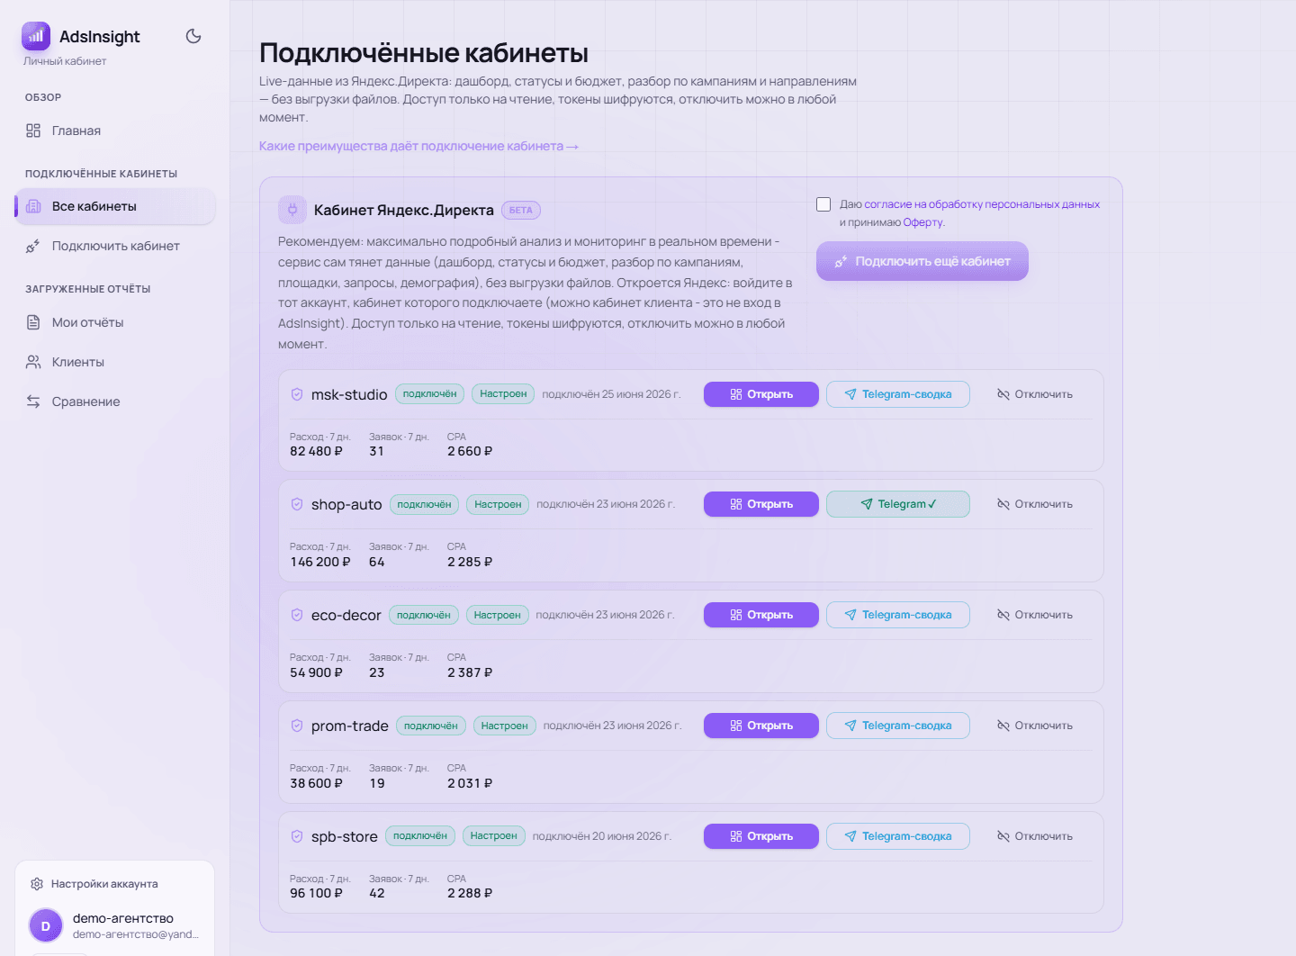Click the 146 200 ₽ spend value
Screen dimensions: 1296x956
coord(320,562)
